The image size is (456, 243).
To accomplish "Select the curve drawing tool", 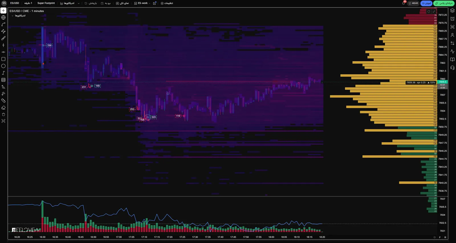I will coord(3,24).
